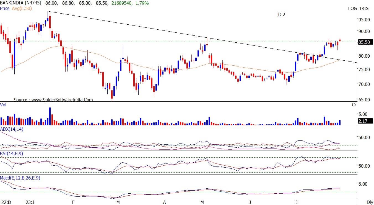This screenshot has width=374, height=205.
Task: Click the Dly timeframe label
Action: pos(370,202)
